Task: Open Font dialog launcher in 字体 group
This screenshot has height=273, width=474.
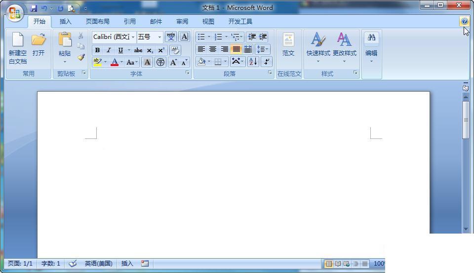Action: [x=188, y=73]
